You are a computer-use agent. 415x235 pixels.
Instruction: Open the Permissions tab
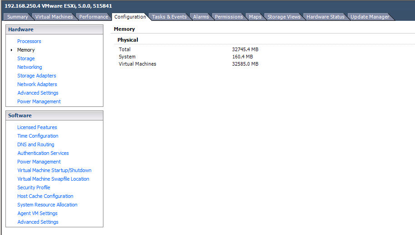tap(229, 17)
